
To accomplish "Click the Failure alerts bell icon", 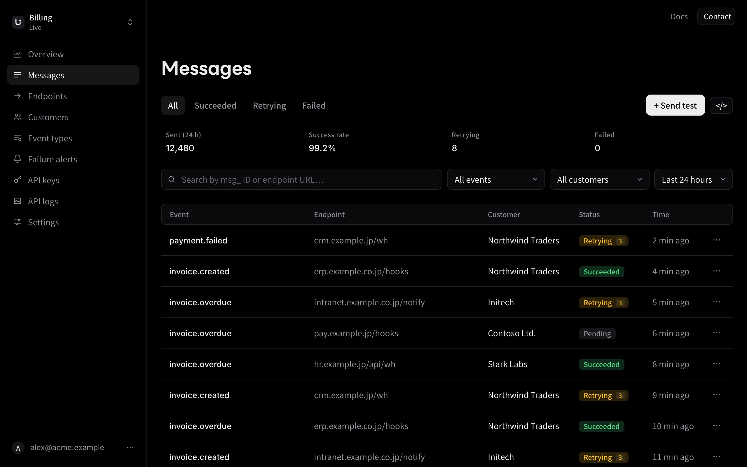I will tap(17, 159).
